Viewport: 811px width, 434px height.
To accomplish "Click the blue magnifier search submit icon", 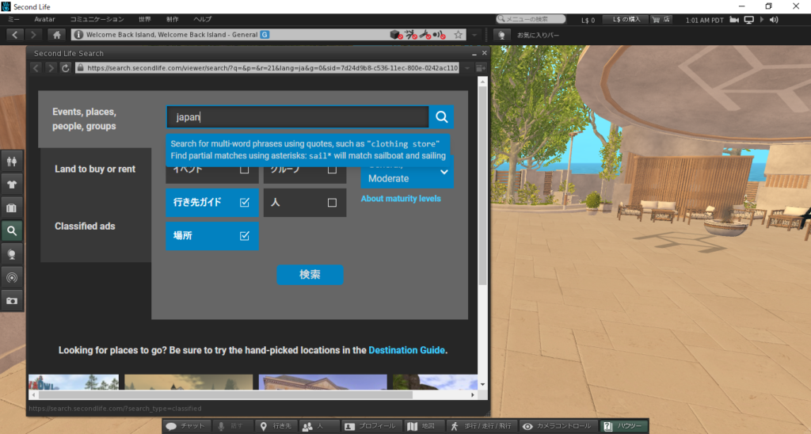I will 442,117.
